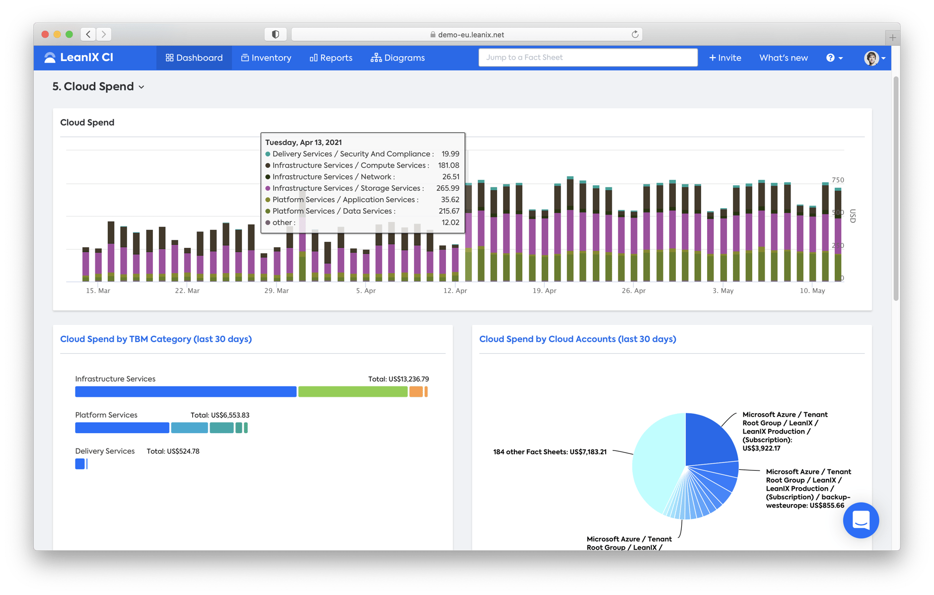Click the user avatar picture
934x595 pixels.
pyautogui.click(x=872, y=58)
